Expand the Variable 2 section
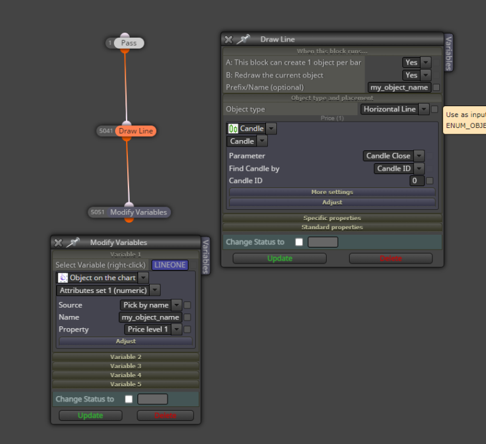 pyautogui.click(x=125, y=357)
